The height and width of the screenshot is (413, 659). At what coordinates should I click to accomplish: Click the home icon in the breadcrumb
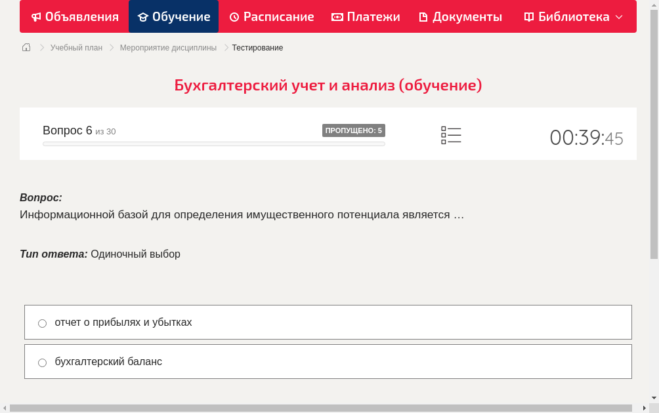point(26,47)
